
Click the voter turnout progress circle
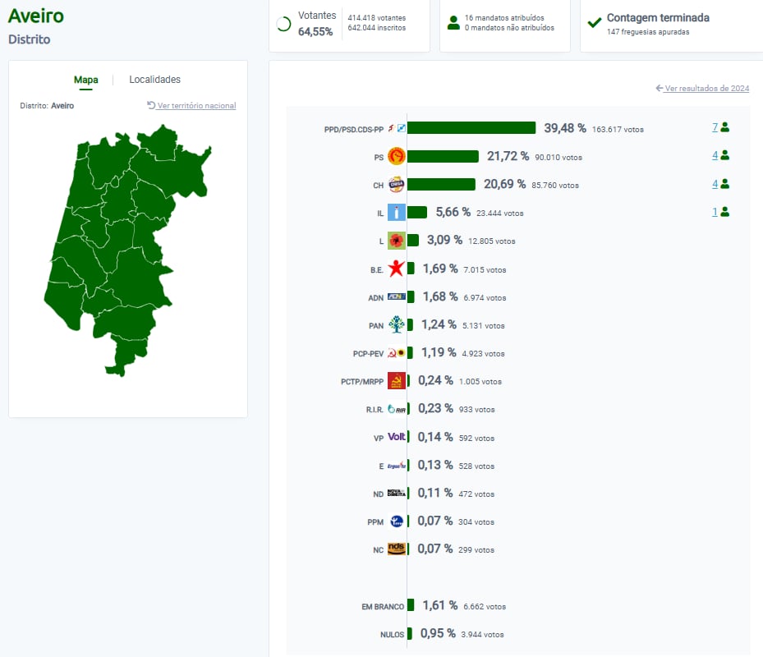(x=284, y=24)
